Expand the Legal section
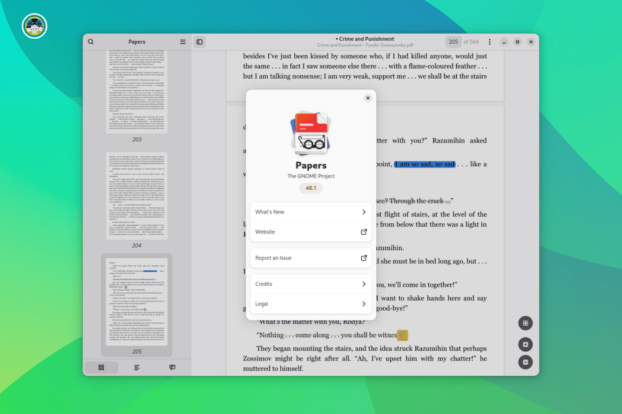This screenshot has height=414, width=622. click(x=311, y=304)
